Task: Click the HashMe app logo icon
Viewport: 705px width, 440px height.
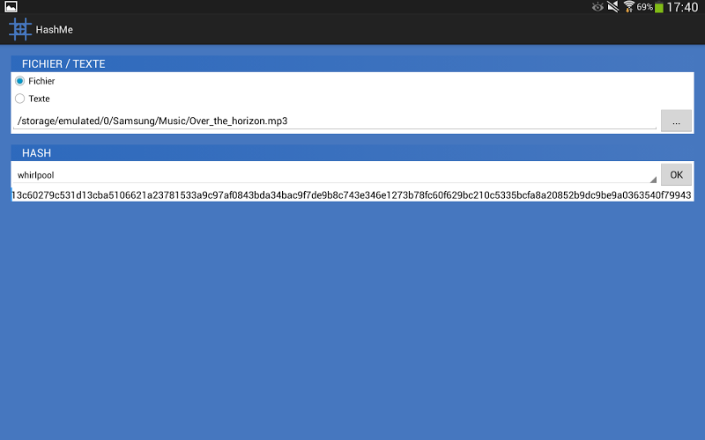Action: click(19, 29)
